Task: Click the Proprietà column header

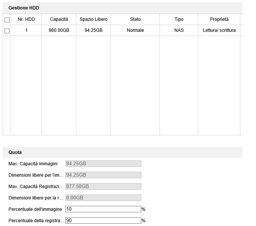Action: pyautogui.click(x=219, y=19)
